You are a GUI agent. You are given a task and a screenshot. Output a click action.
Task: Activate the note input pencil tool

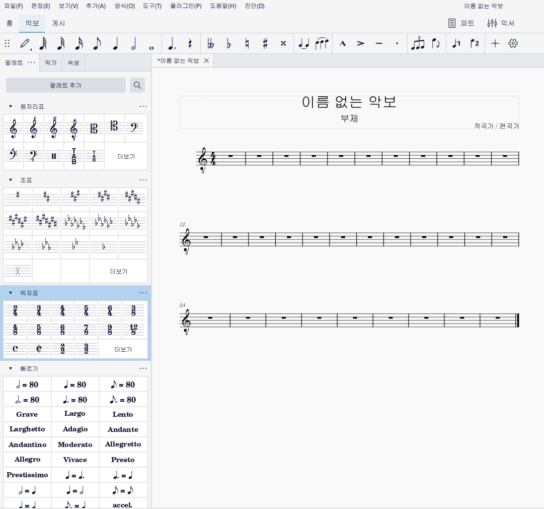coord(25,43)
